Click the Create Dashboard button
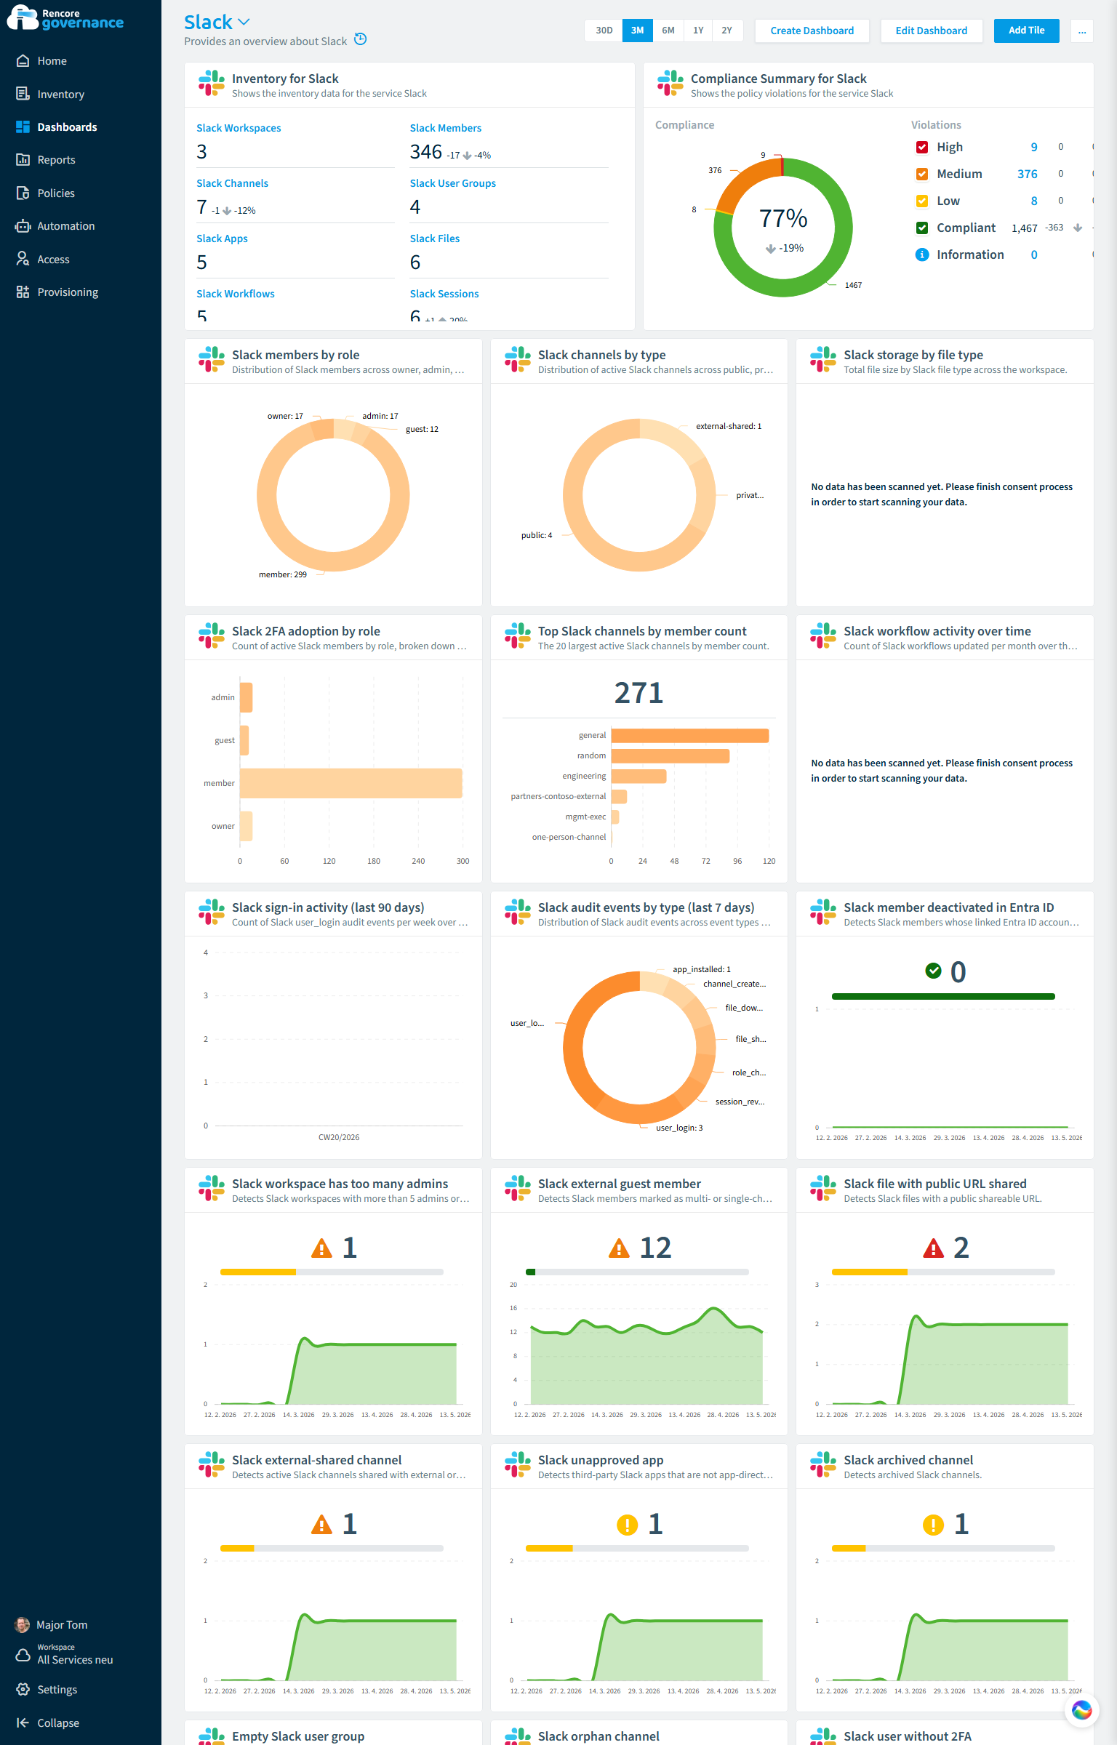 pyautogui.click(x=812, y=31)
